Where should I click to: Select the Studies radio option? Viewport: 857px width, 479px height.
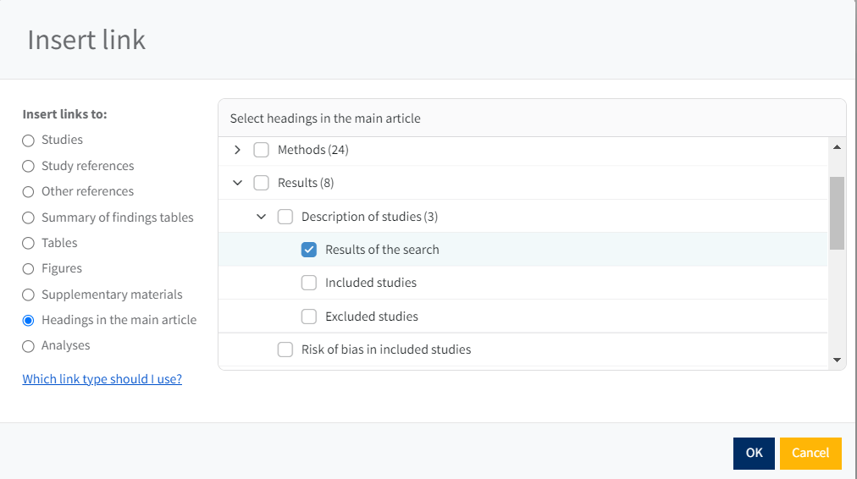29,140
